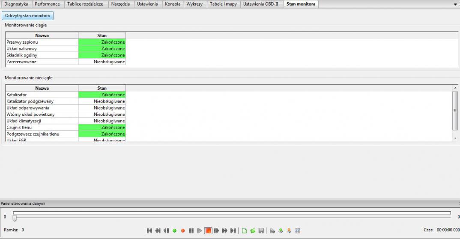Click the Zakończone status of Katalizator
The height and width of the screenshot is (239, 460).
(102, 95)
